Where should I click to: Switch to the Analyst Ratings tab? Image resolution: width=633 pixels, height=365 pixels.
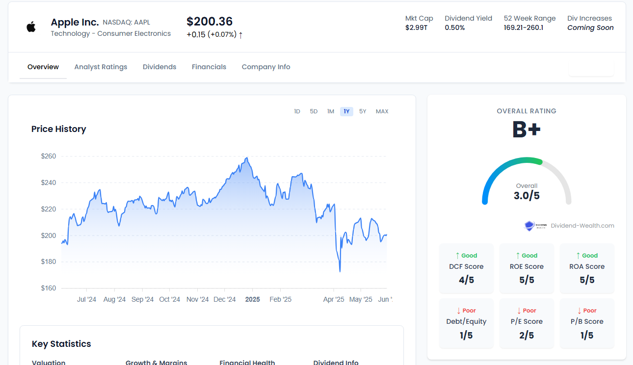101,67
